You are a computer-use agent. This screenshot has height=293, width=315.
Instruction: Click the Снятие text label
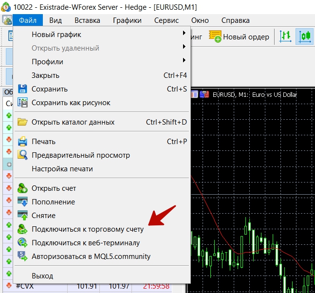coord(44,216)
